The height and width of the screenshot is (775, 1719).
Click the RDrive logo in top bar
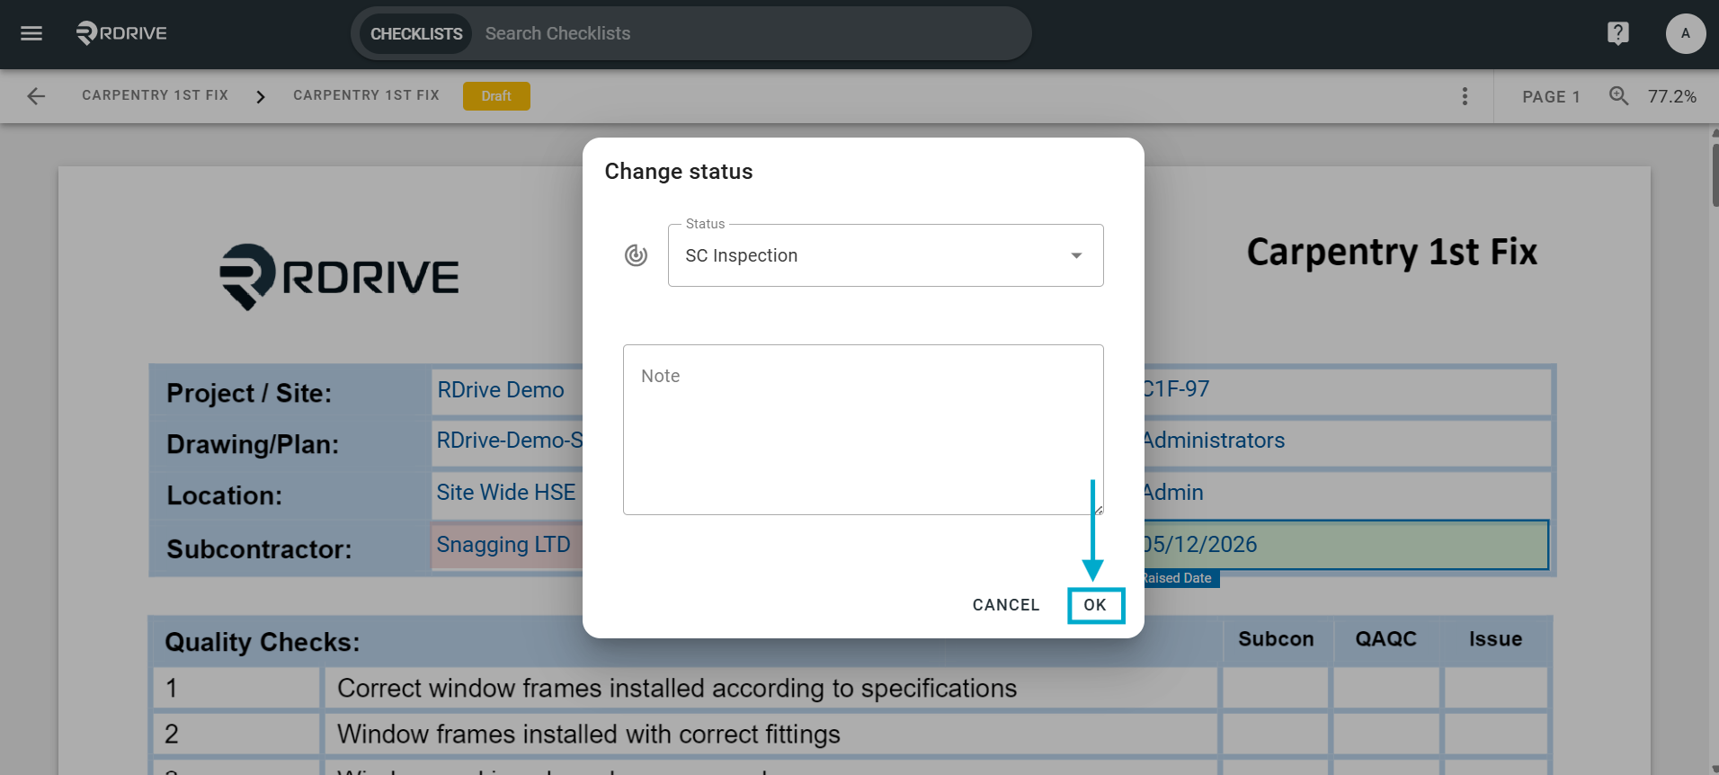[x=121, y=33]
